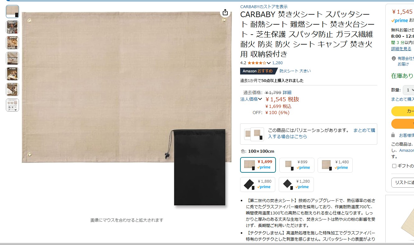The image size is (414, 245).
Task: Click the 防火シート 大きい category link
Action: coord(295,71)
